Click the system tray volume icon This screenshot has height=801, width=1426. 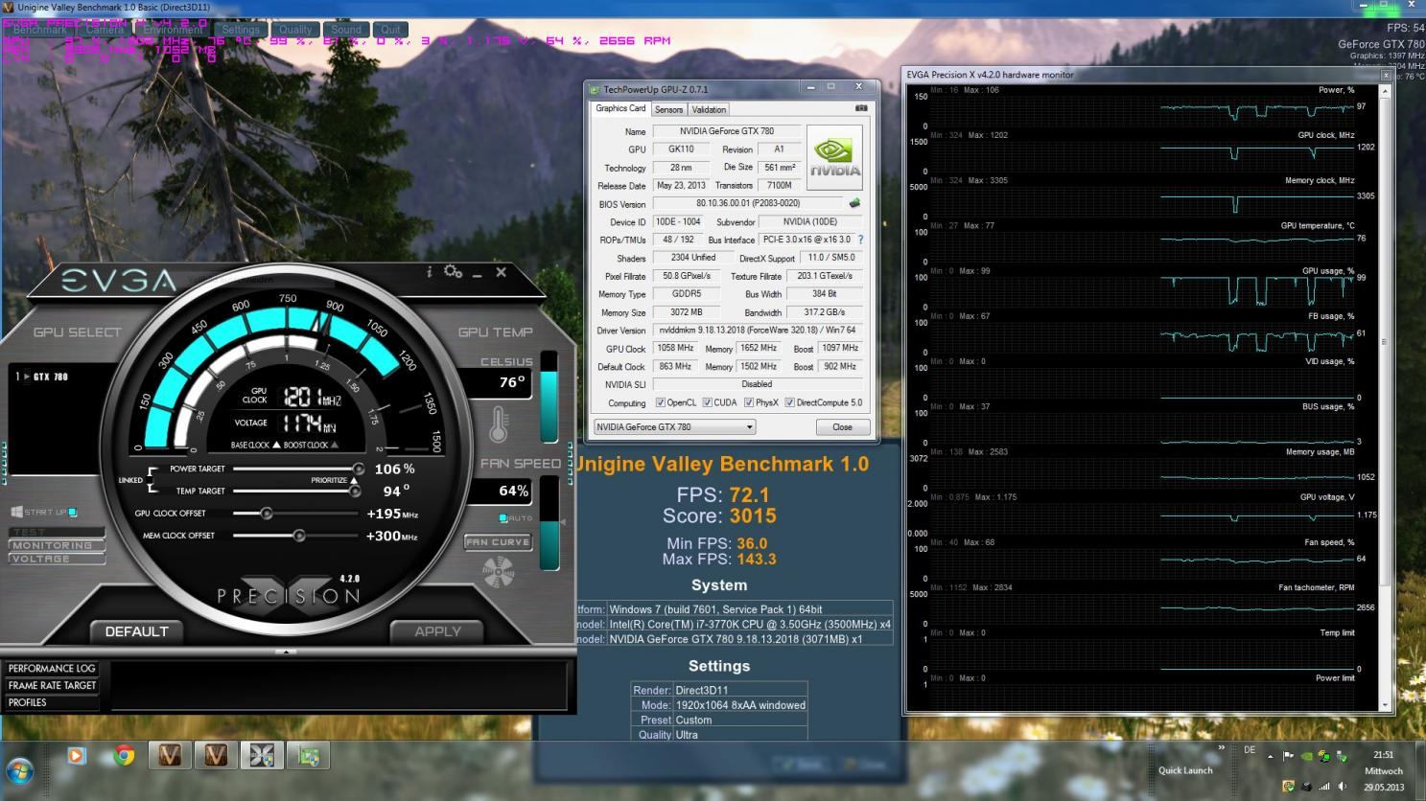pyautogui.click(x=1342, y=787)
